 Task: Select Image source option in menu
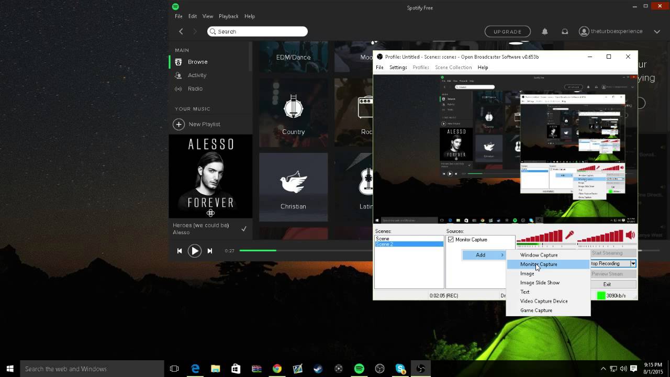(x=548, y=274)
